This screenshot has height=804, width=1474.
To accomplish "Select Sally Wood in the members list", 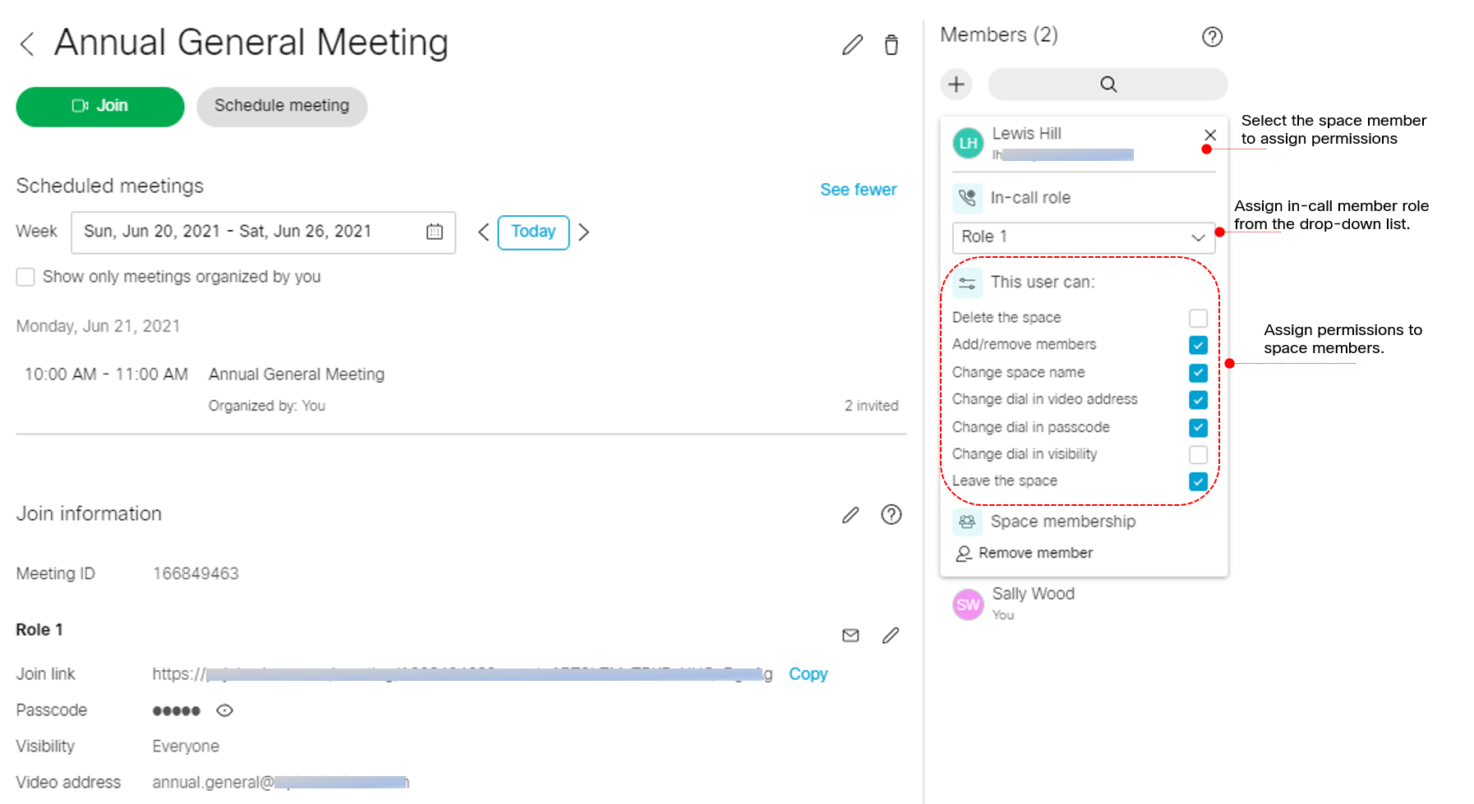I will (1032, 604).
